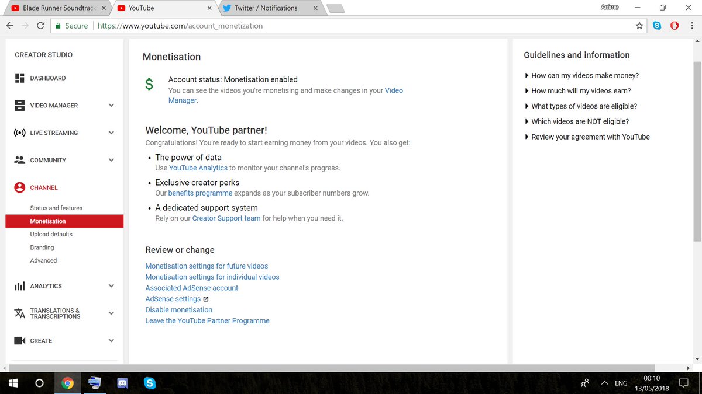
Task: Reload the page with the refresh icon
Action: [40, 26]
